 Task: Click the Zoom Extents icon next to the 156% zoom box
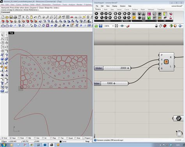pyautogui.click(x=116, y=26)
